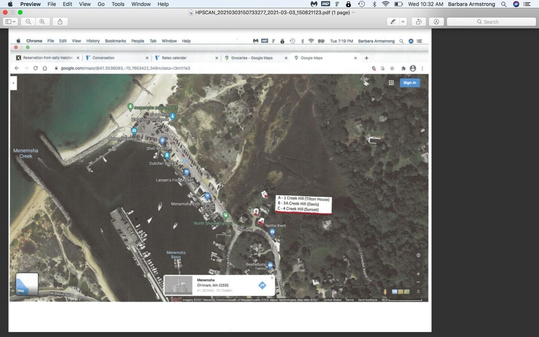Open the Wi-Fi status menu

click(x=385, y=4)
